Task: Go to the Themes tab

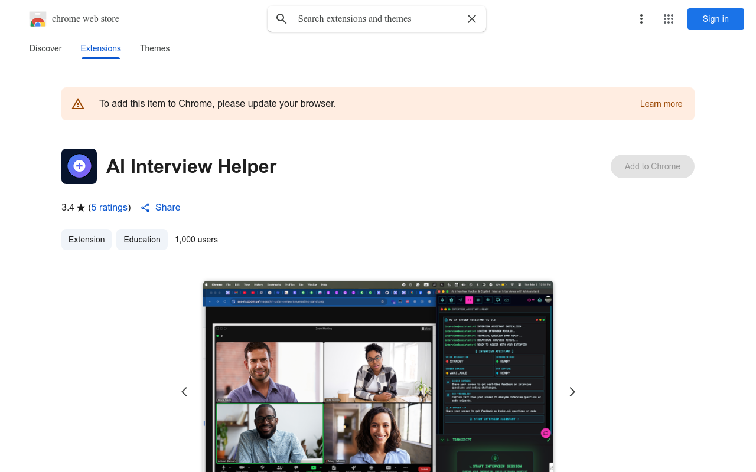Action: click(x=155, y=48)
